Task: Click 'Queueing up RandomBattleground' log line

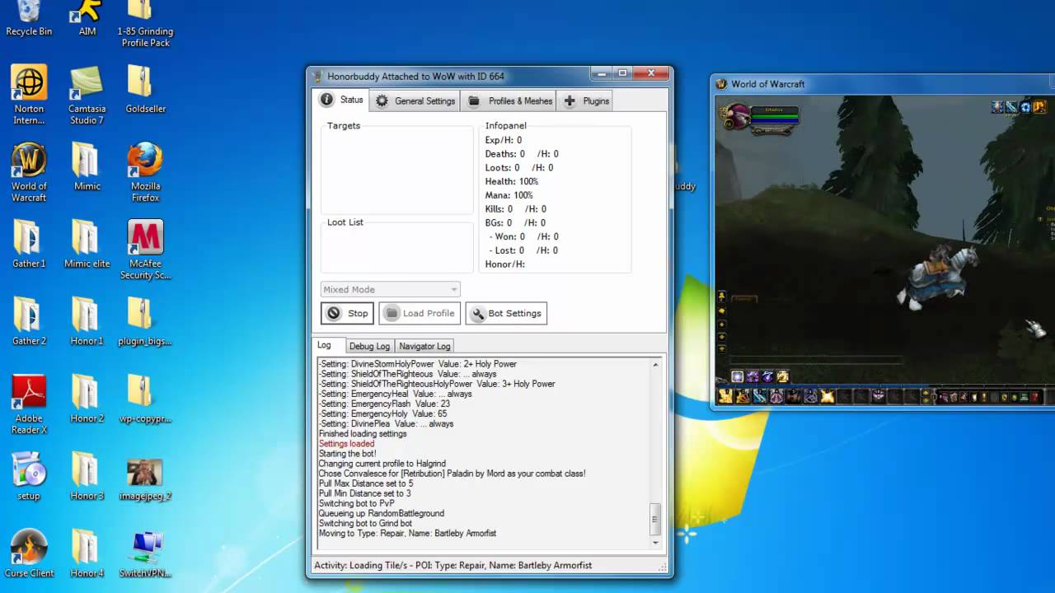Action: [381, 513]
